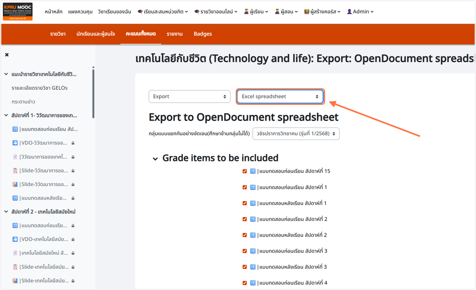Click orange clipboard icon of Slide-เทคโนโลยีสมัยใหม่

(x=15, y=267)
